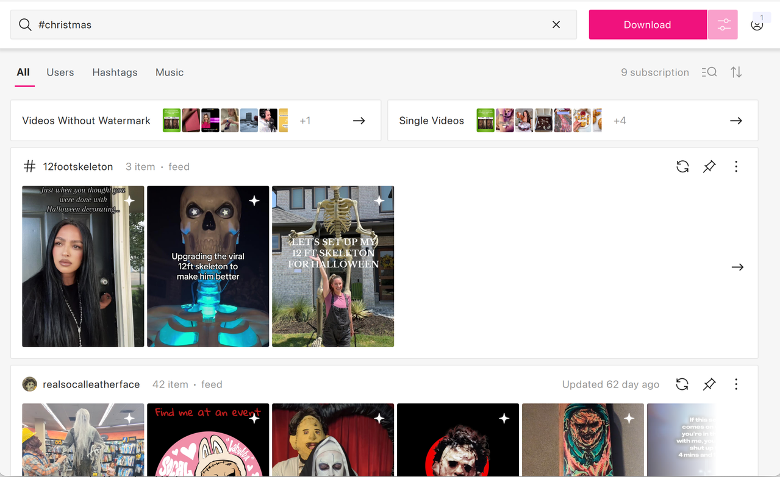The height and width of the screenshot is (477, 780).
Task: Click sparkle icon on Leatherface nun thumbnail
Action: point(379,419)
